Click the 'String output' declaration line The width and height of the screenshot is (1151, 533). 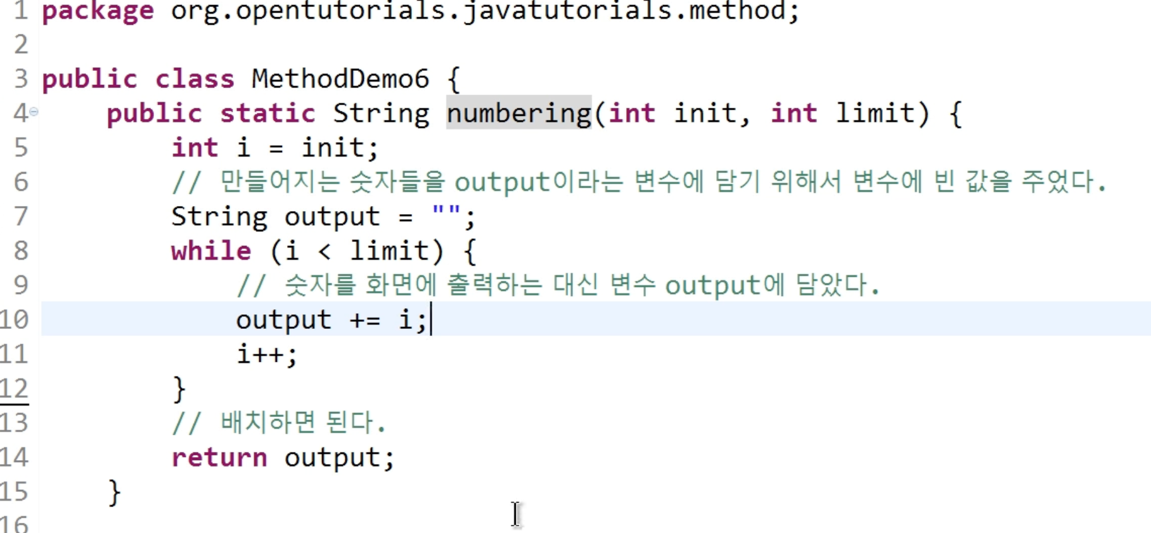[323, 217]
